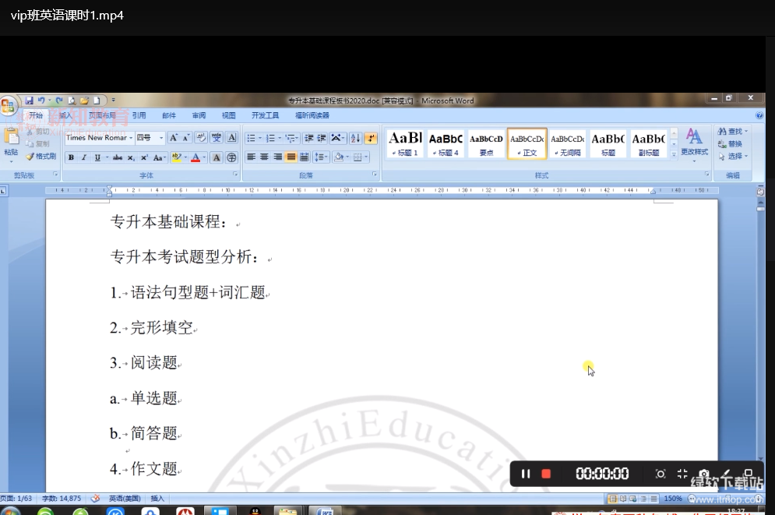775x515 pixels.
Task: Click the 英语(美国) language status indicator
Action: point(125,498)
